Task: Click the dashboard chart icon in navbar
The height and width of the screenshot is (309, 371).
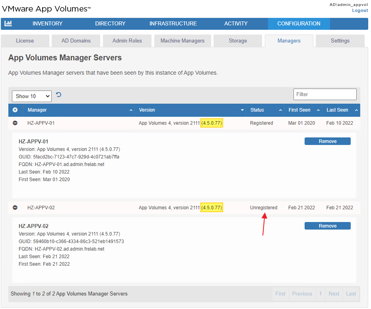Action: tap(8, 24)
